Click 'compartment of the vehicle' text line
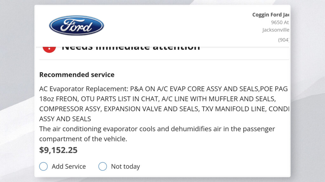 83,139
